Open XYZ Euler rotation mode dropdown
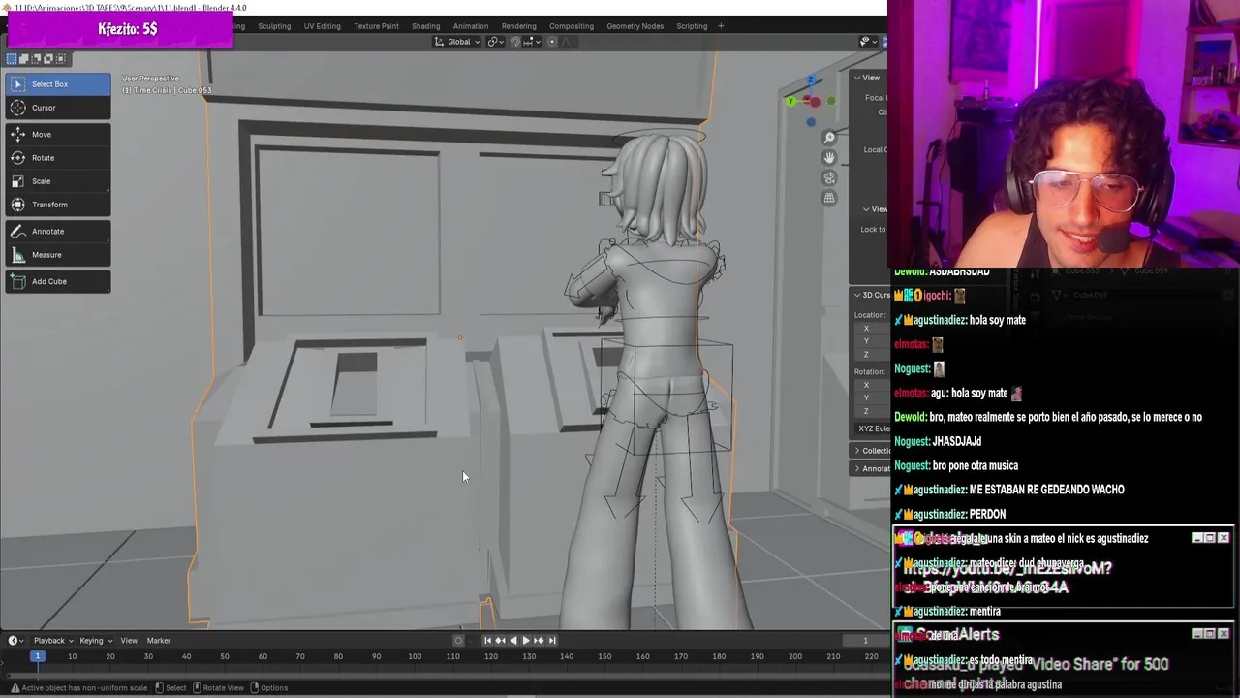The width and height of the screenshot is (1240, 698). click(873, 428)
